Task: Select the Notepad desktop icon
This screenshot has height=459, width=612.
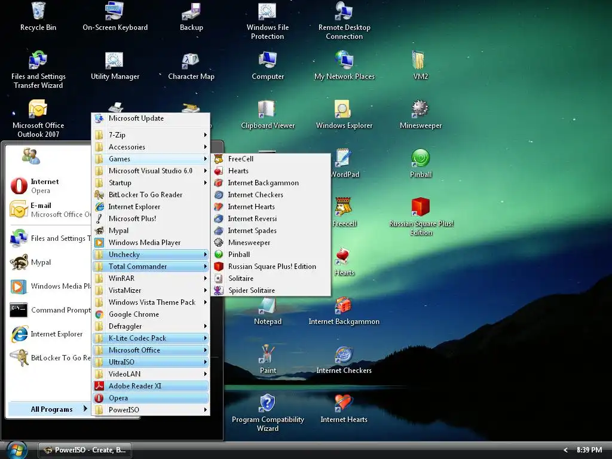Action: click(268, 311)
